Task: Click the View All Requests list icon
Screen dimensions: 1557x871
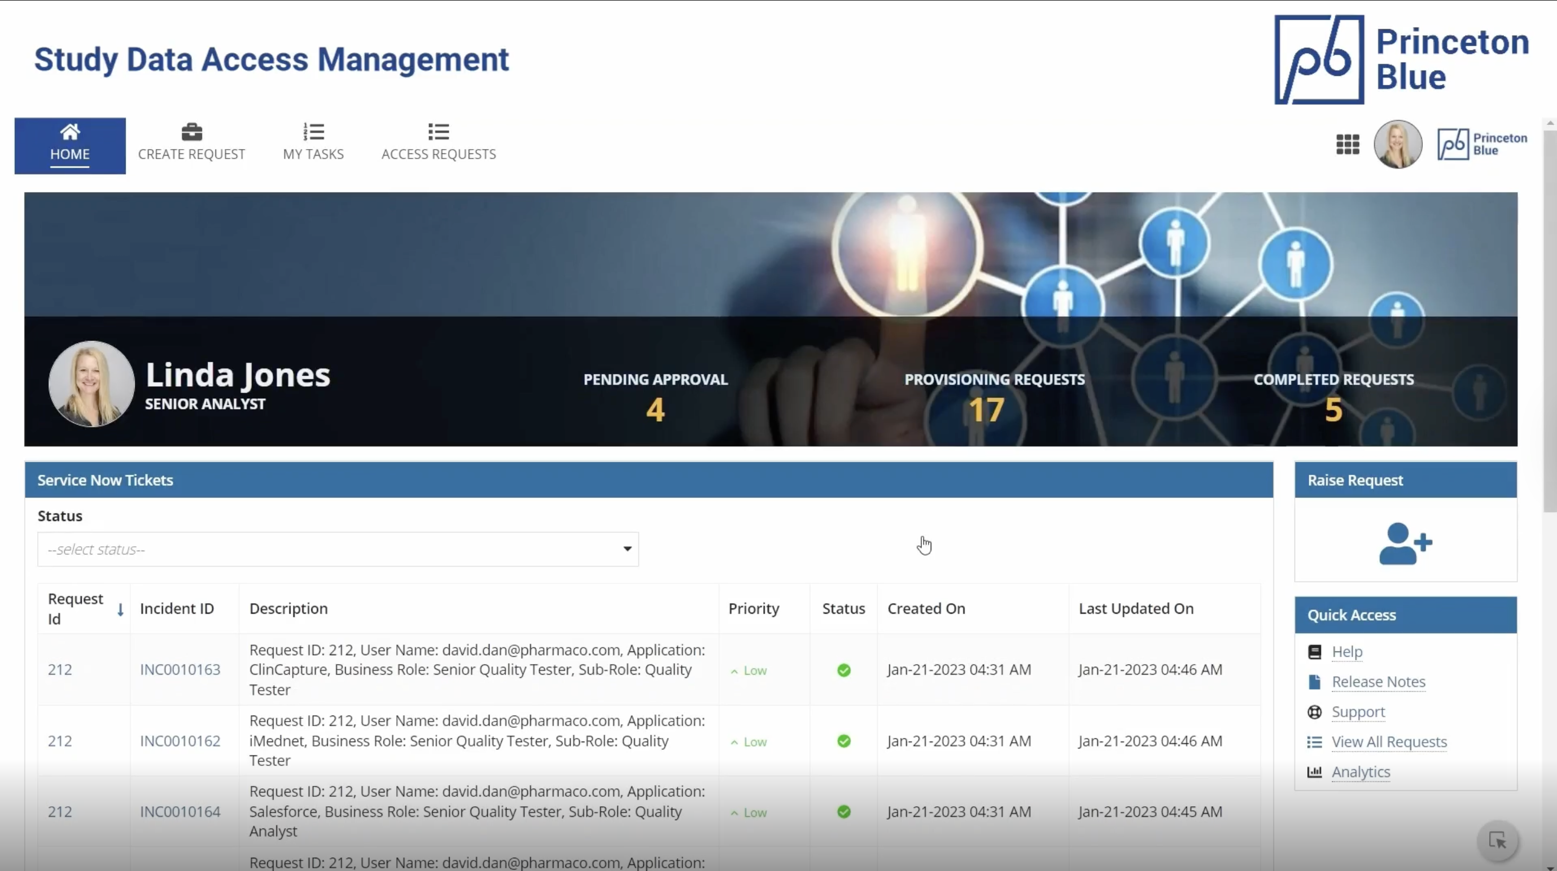Action: click(x=1314, y=742)
